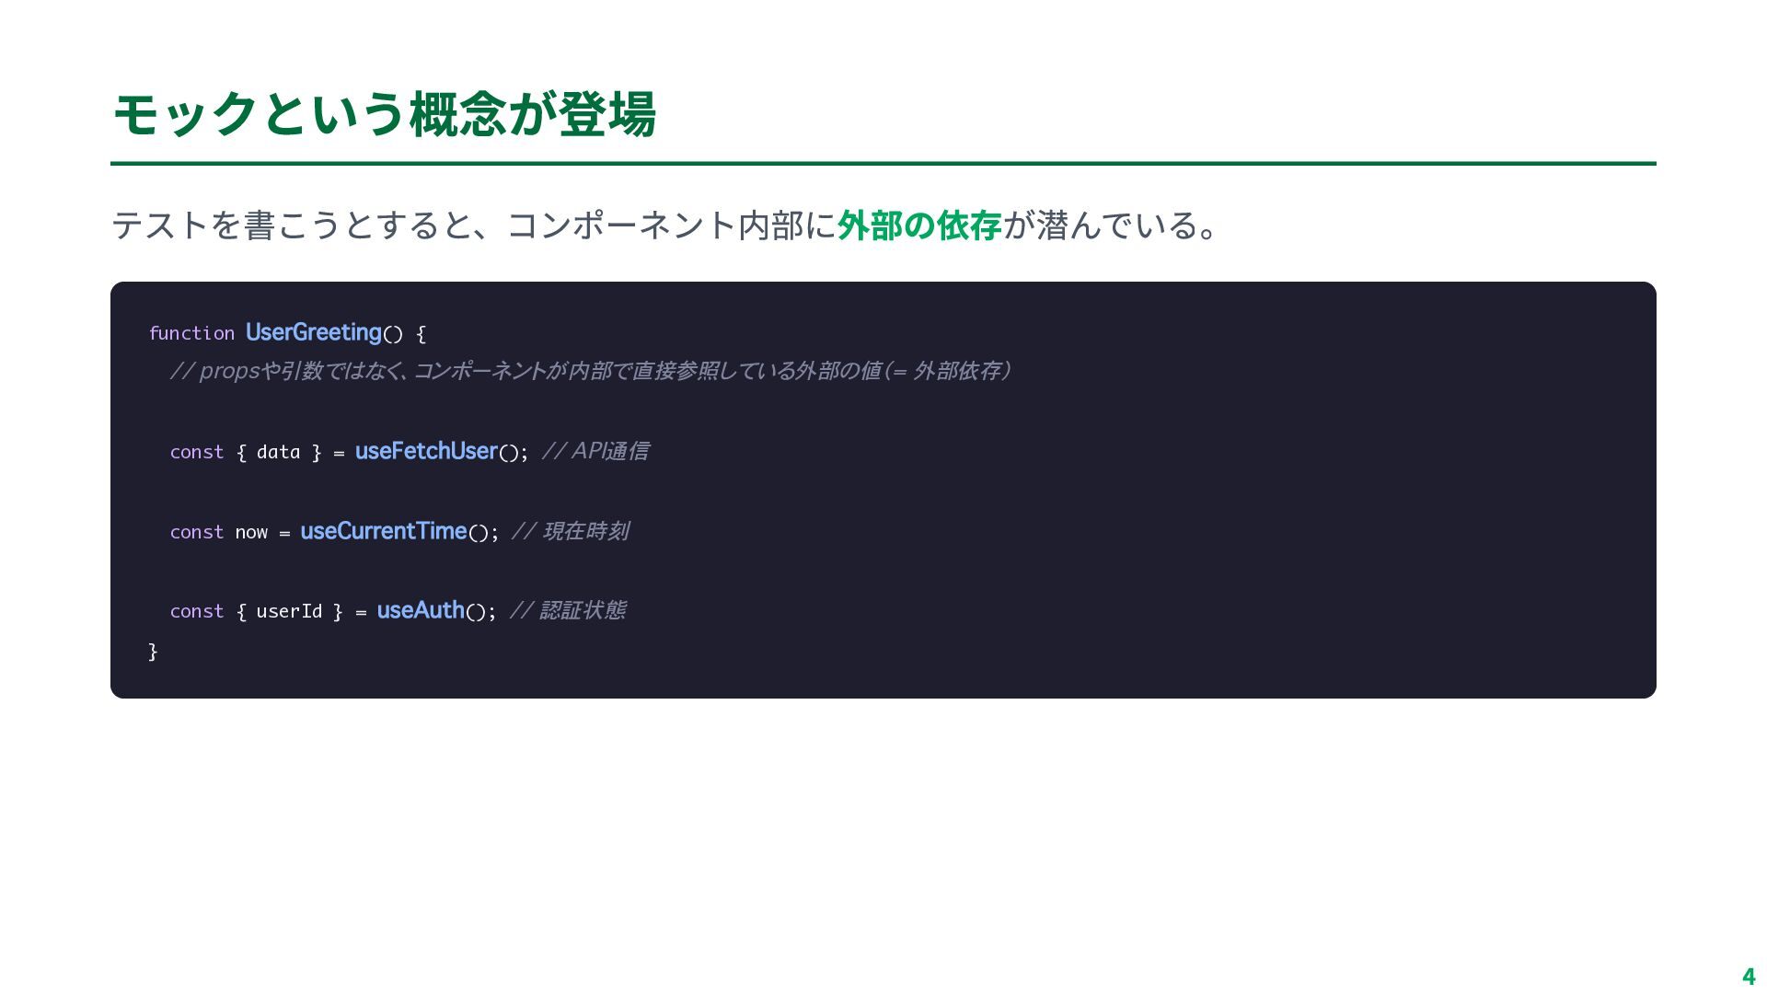Click the green horizontal divider under title
This screenshot has width=1767, height=994.
pyautogui.click(x=883, y=164)
